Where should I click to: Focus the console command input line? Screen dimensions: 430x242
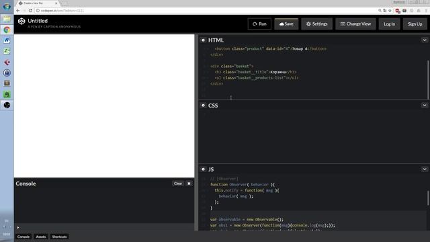pyautogui.click(x=104, y=227)
